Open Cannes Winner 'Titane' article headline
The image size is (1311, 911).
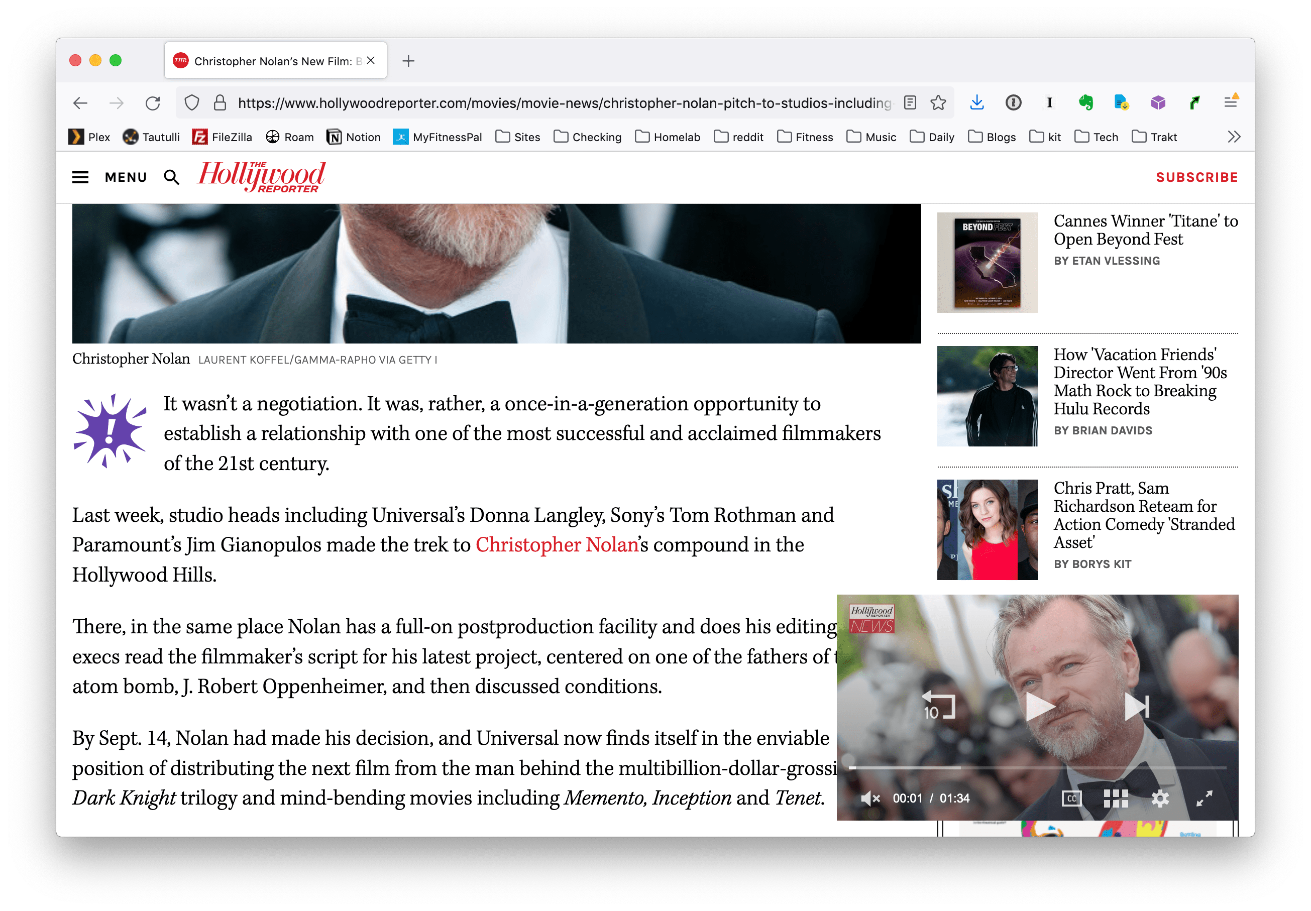(x=1145, y=230)
